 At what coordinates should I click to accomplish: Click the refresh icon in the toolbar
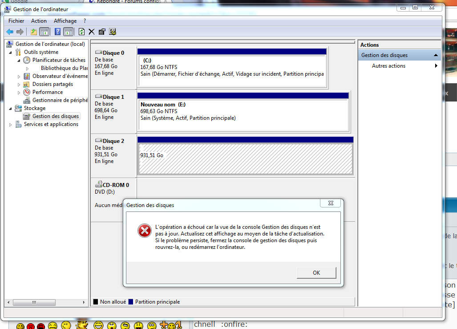point(81,32)
